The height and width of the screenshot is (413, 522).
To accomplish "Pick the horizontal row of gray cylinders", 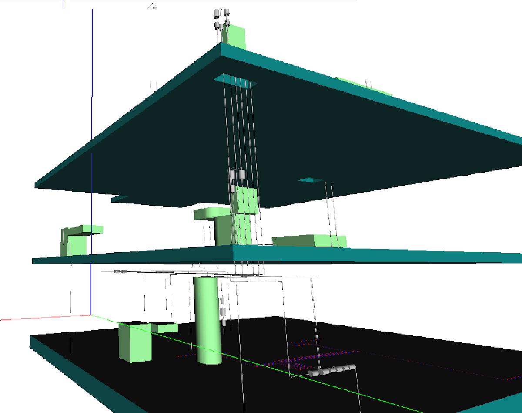I will [x=332, y=370].
